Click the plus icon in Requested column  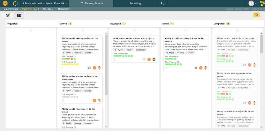click(x=31, y=31)
